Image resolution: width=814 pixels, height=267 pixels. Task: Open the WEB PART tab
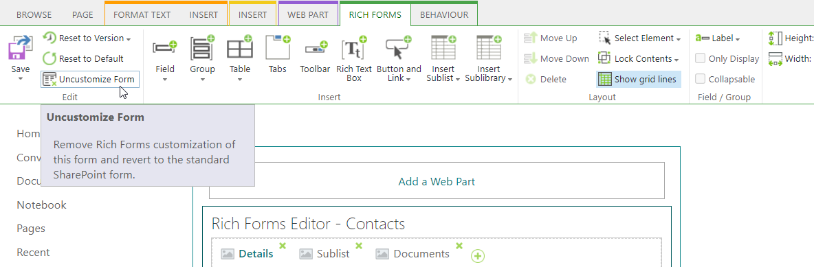click(308, 15)
